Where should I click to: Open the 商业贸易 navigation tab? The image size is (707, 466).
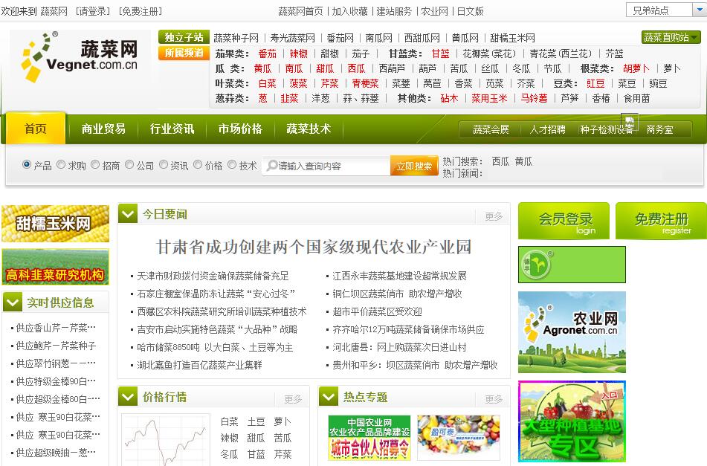[x=103, y=129]
